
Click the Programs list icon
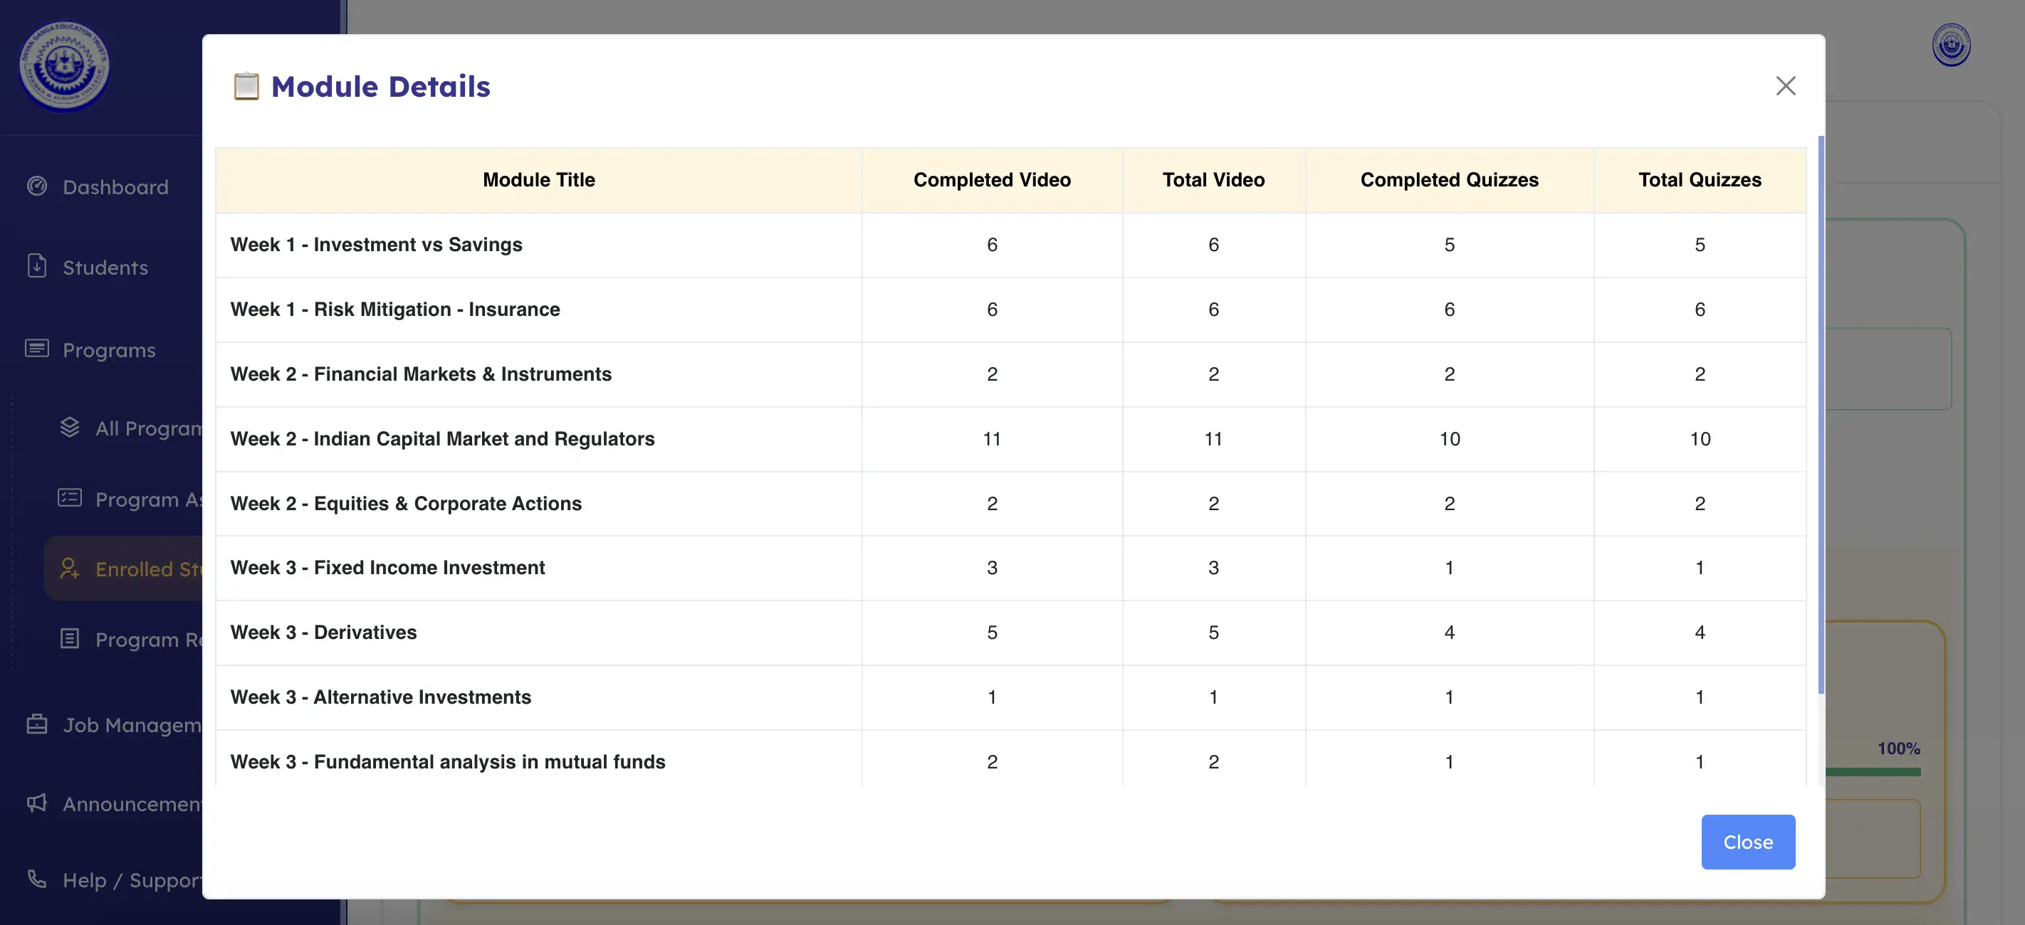click(x=37, y=348)
